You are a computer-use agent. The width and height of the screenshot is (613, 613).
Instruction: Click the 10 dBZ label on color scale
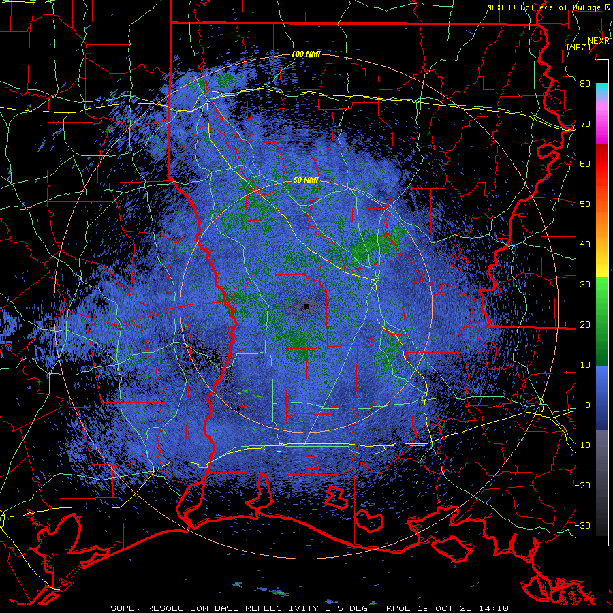585,365
